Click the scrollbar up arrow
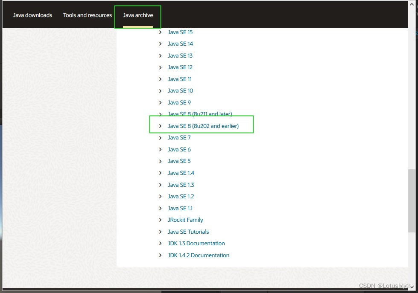The height and width of the screenshot is (293, 418). 412,4
